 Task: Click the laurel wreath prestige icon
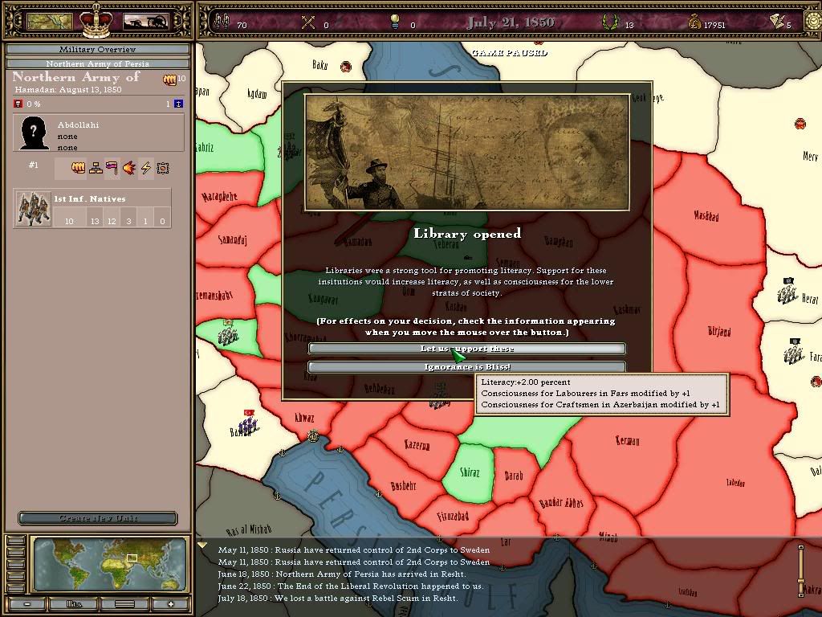609,22
